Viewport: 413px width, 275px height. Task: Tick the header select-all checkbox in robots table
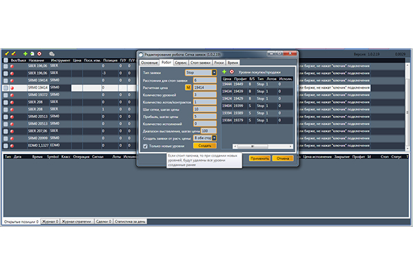pyautogui.click(x=6, y=60)
